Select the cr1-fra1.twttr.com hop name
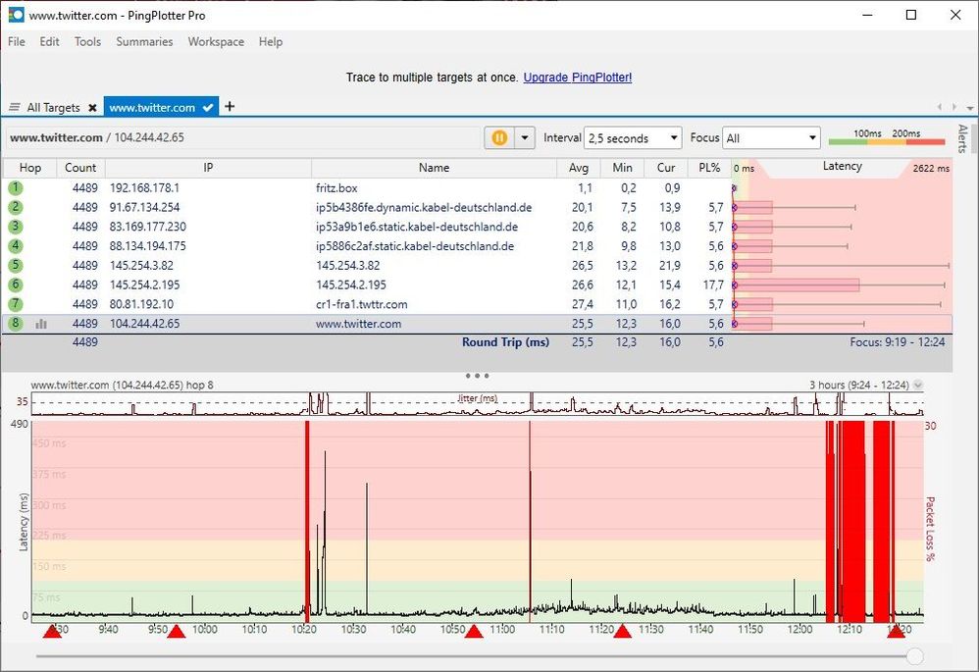The height and width of the screenshot is (672, 979). pos(362,304)
